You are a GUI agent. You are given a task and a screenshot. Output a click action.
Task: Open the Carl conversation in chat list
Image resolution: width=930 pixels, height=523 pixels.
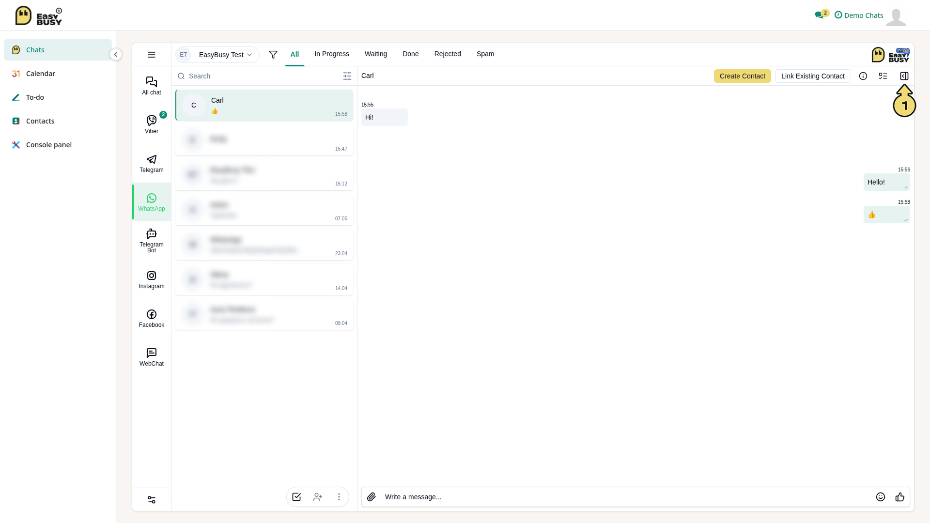pos(264,105)
